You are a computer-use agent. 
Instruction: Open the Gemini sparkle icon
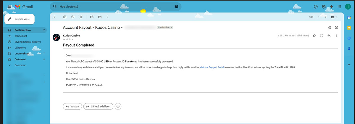(x=331, y=7)
